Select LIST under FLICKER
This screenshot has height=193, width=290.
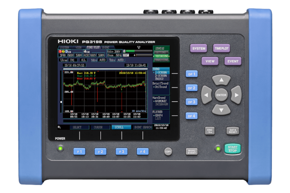tap(158, 118)
